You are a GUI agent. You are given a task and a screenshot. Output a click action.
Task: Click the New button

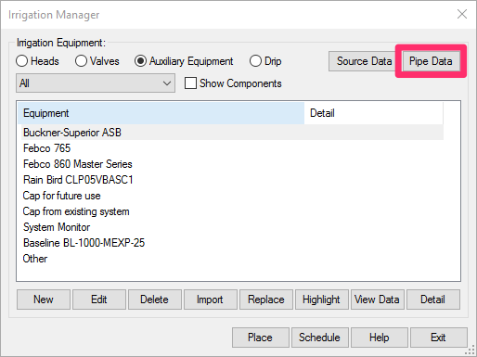(x=44, y=300)
